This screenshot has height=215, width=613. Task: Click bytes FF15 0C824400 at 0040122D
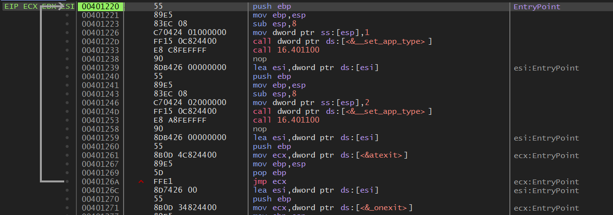click(185, 41)
